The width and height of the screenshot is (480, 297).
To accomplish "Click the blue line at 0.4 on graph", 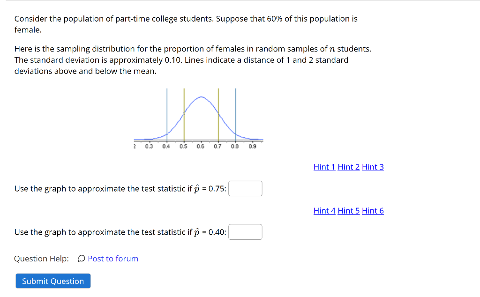I will (167, 115).
